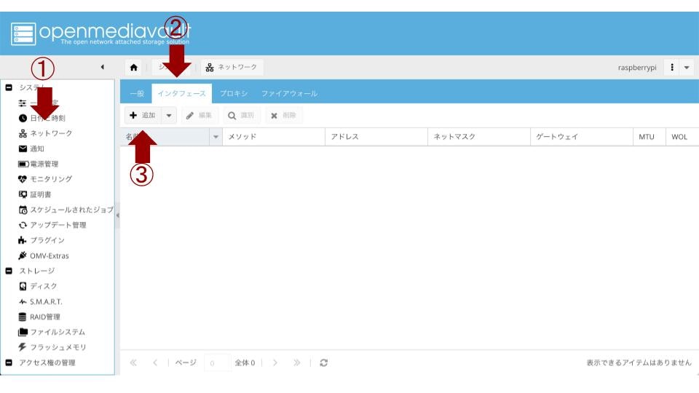The image size is (699, 393).
Task: Switch to the 一般 tab
Action: (137, 94)
